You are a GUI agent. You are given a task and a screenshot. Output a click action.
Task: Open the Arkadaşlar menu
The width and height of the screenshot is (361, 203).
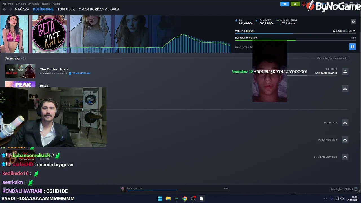pyautogui.click(x=34, y=4)
